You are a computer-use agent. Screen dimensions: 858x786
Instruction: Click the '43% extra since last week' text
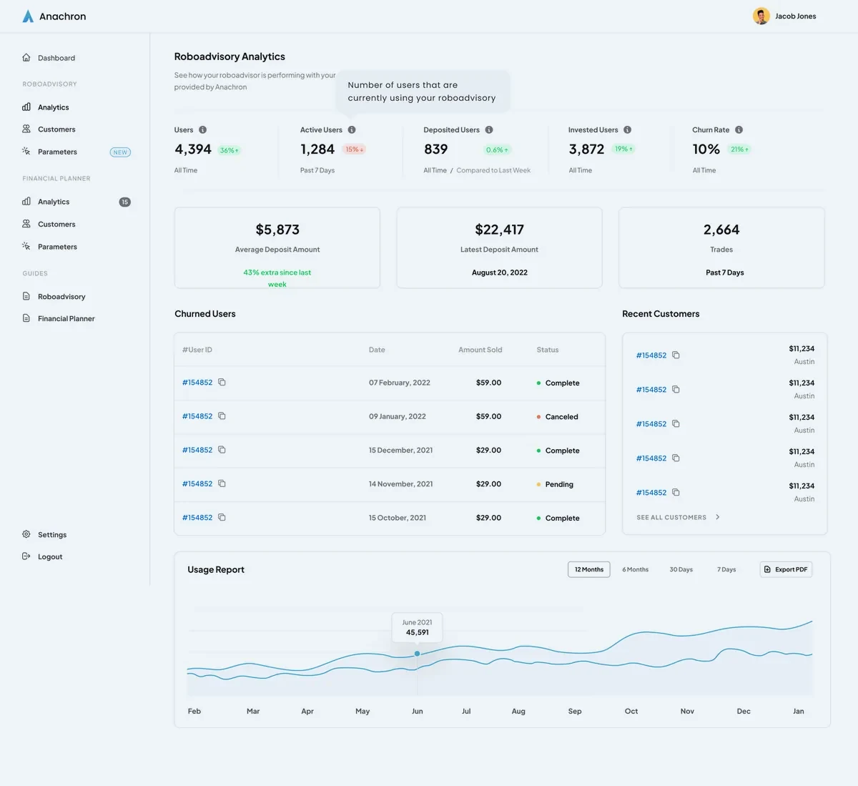277,278
